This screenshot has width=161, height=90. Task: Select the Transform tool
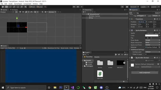[22, 7]
